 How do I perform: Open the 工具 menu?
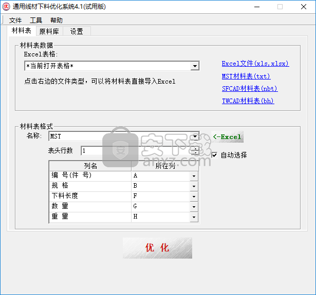point(36,21)
